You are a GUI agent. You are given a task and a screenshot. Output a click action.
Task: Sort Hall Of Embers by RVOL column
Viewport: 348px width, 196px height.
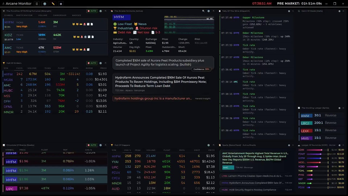[x=76, y=68]
